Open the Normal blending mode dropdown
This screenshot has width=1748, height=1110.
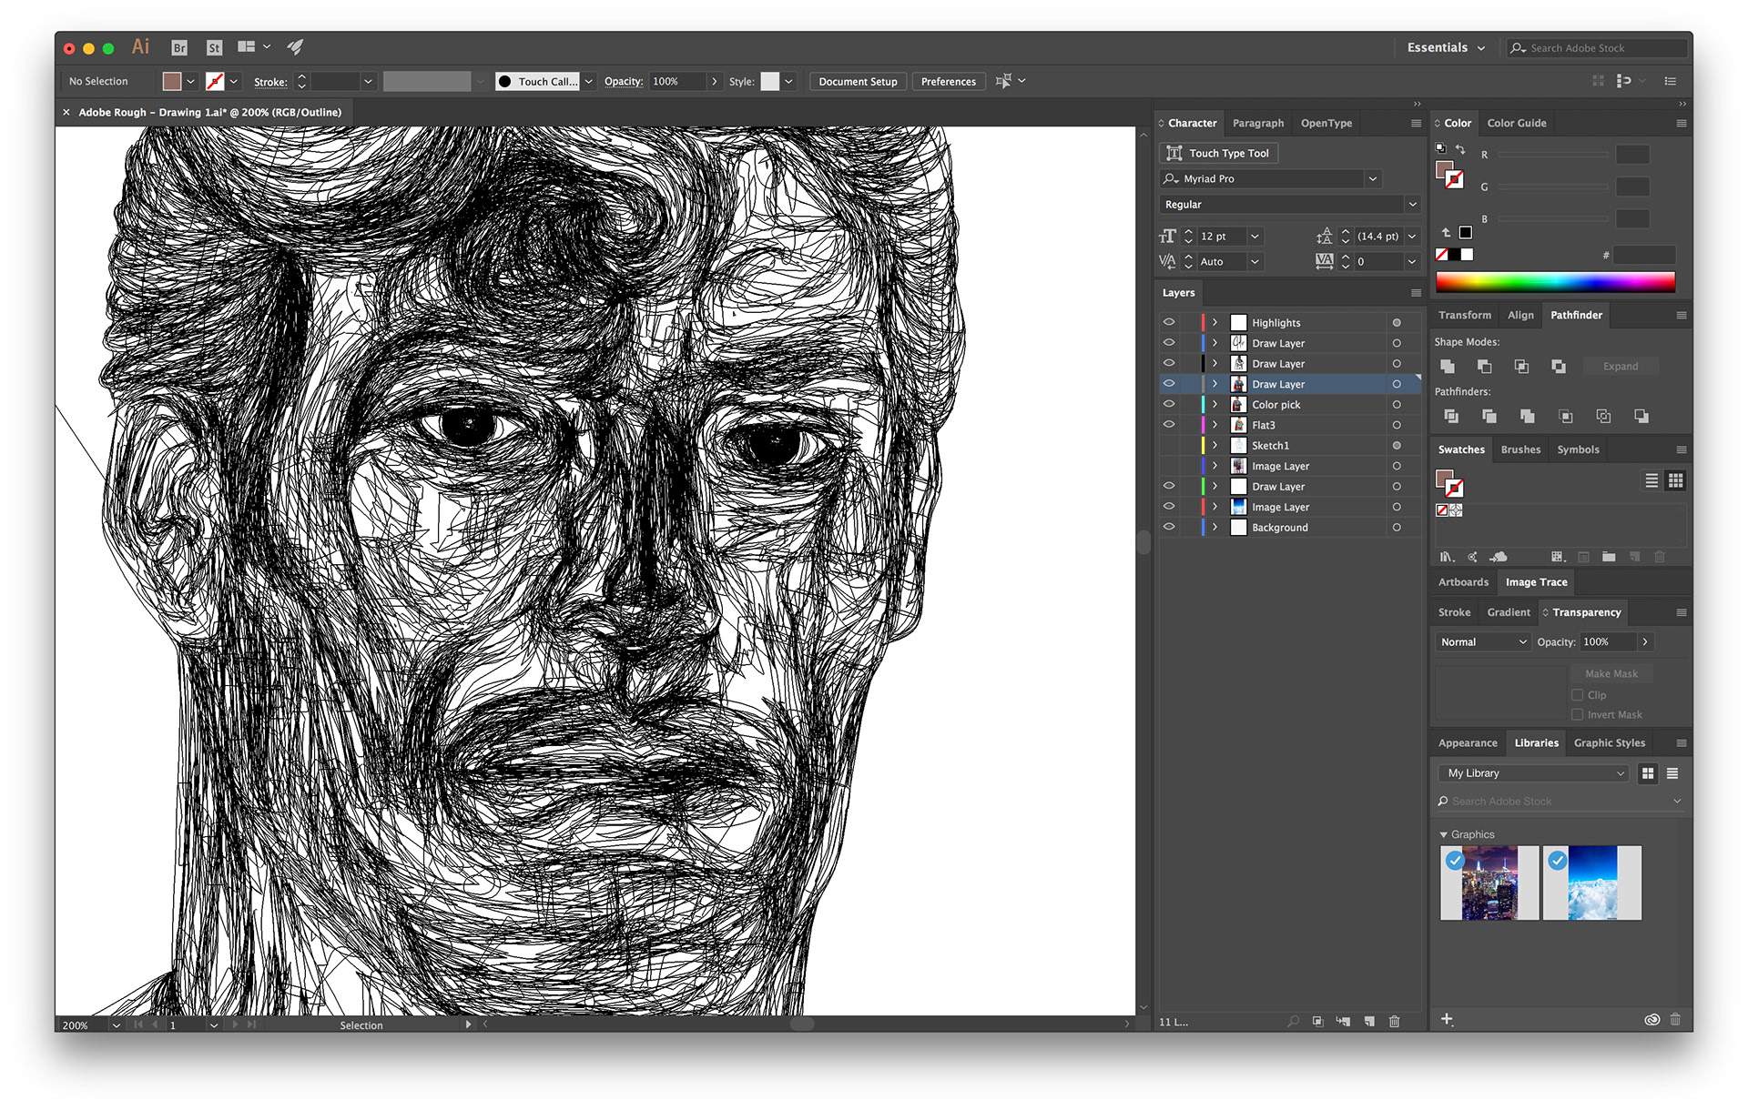pyautogui.click(x=1482, y=642)
